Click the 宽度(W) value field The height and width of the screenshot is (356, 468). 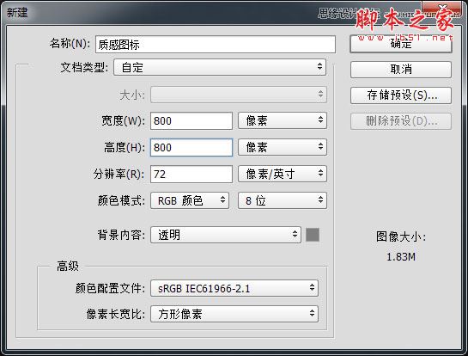click(x=191, y=120)
